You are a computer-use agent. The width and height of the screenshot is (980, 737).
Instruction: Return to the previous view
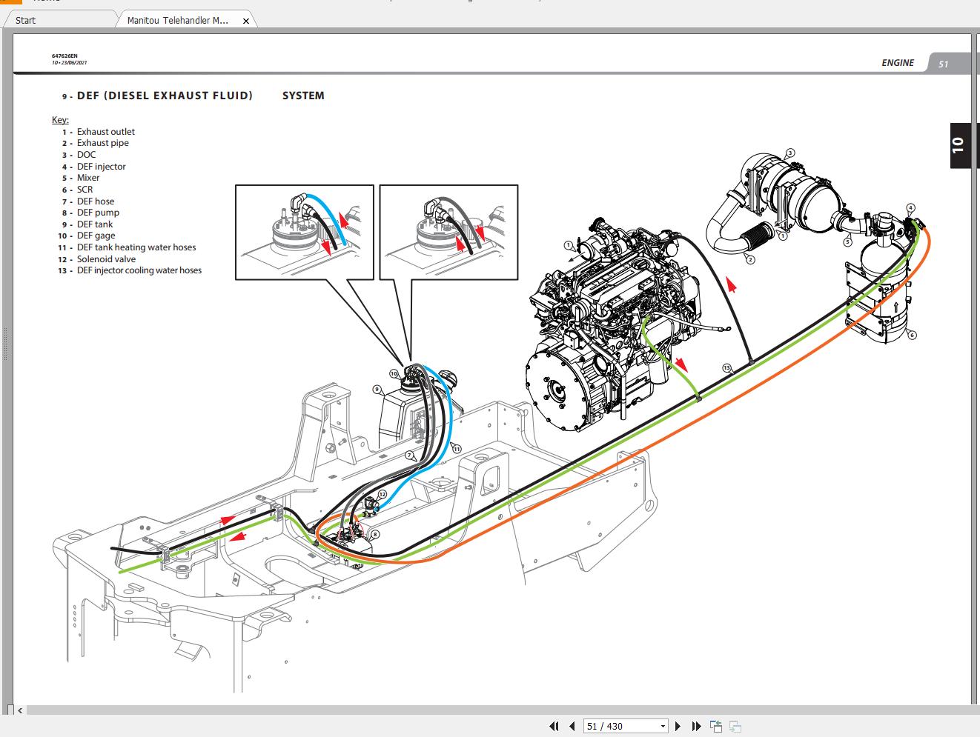(x=715, y=726)
